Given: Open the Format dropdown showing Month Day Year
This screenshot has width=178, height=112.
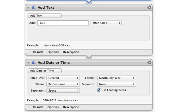Looking at the screenshot, I should click(117, 78).
